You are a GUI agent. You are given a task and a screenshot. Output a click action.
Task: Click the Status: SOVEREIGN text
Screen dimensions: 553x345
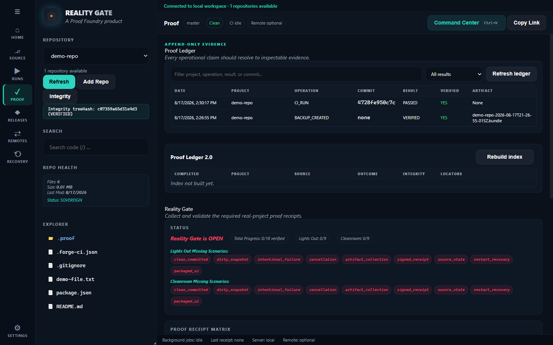pyautogui.click(x=65, y=200)
